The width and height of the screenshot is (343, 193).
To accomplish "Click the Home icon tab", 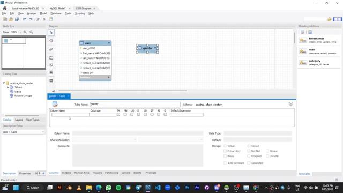I will pyautogui.click(x=5, y=8).
